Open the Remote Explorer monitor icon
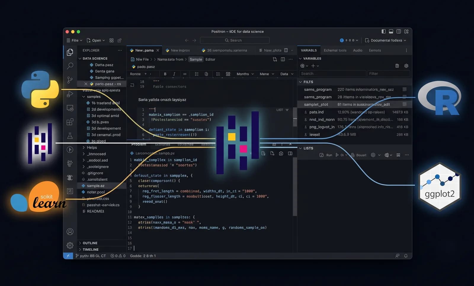The width and height of the screenshot is (474, 286). click(70, 108)
